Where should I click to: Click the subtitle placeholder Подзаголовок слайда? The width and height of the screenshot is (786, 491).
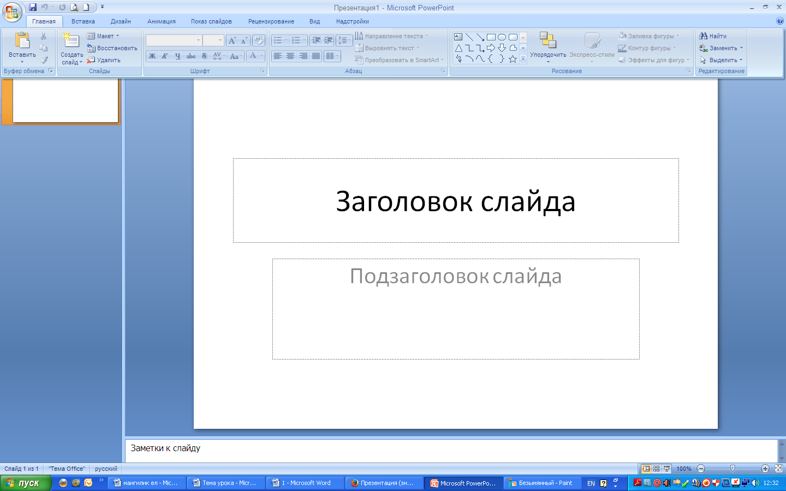coord(456,309)
